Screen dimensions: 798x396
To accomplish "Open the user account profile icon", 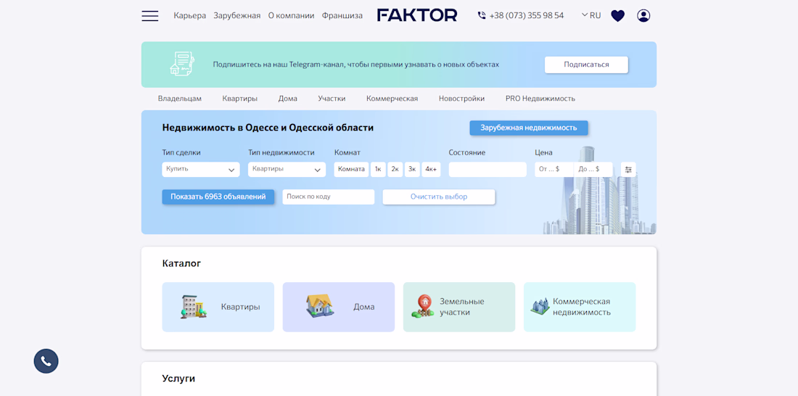I will (643, 16).
